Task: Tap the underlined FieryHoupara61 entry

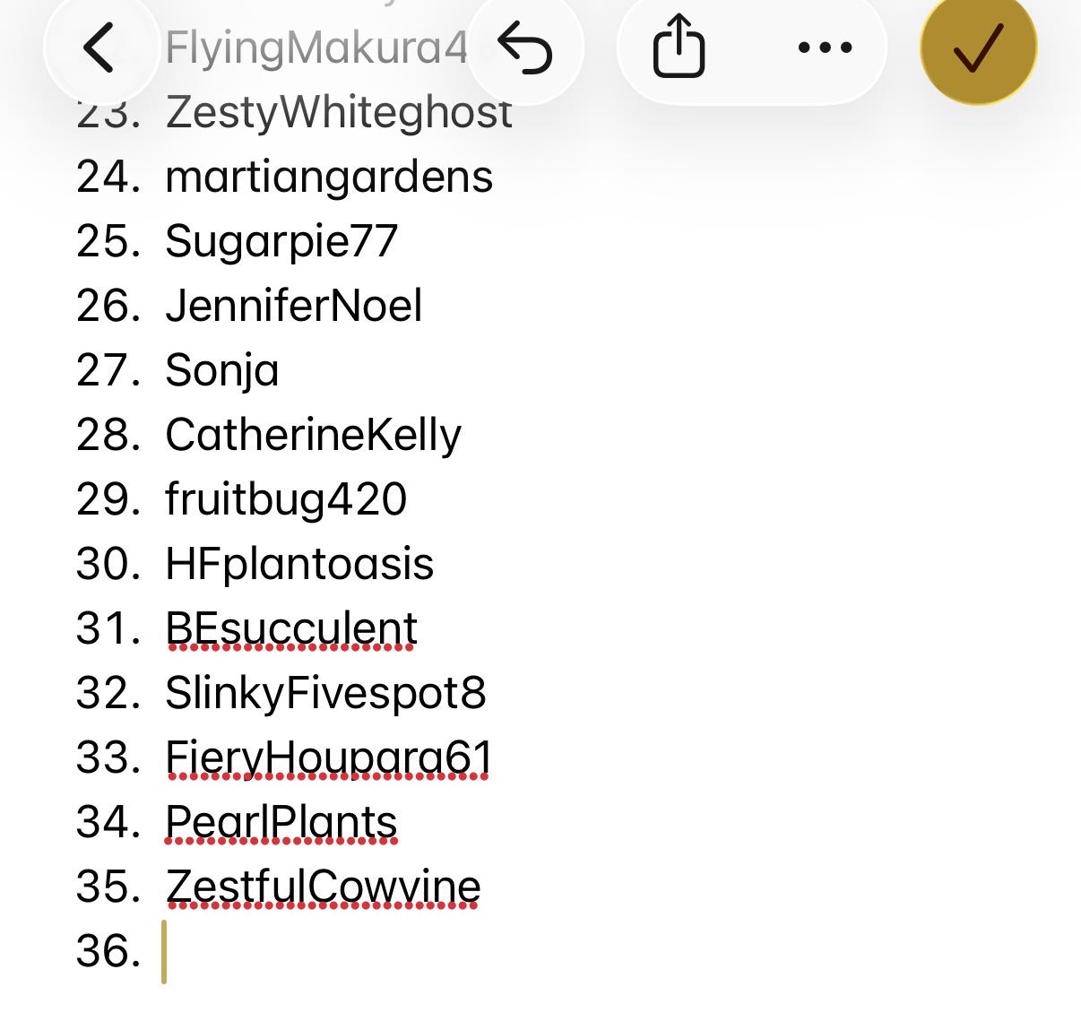Action: tap(328, 757)
